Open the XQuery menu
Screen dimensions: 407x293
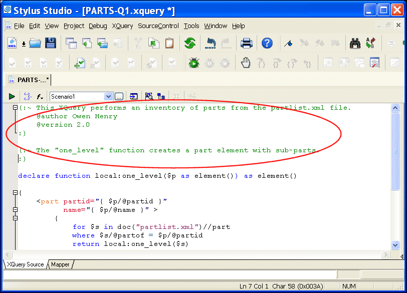122,26
